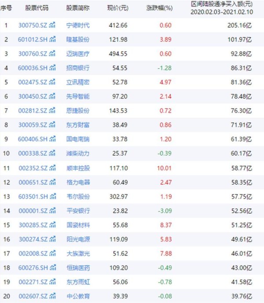Select price value 494.55
Image resolution: width=264 pixels, height=303 pixels.
[x=118, y=54]
